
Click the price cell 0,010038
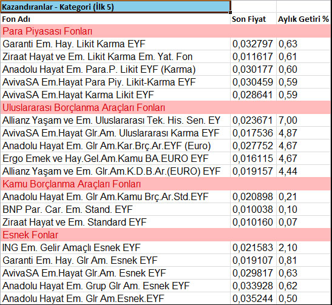[x=253, y=209]
